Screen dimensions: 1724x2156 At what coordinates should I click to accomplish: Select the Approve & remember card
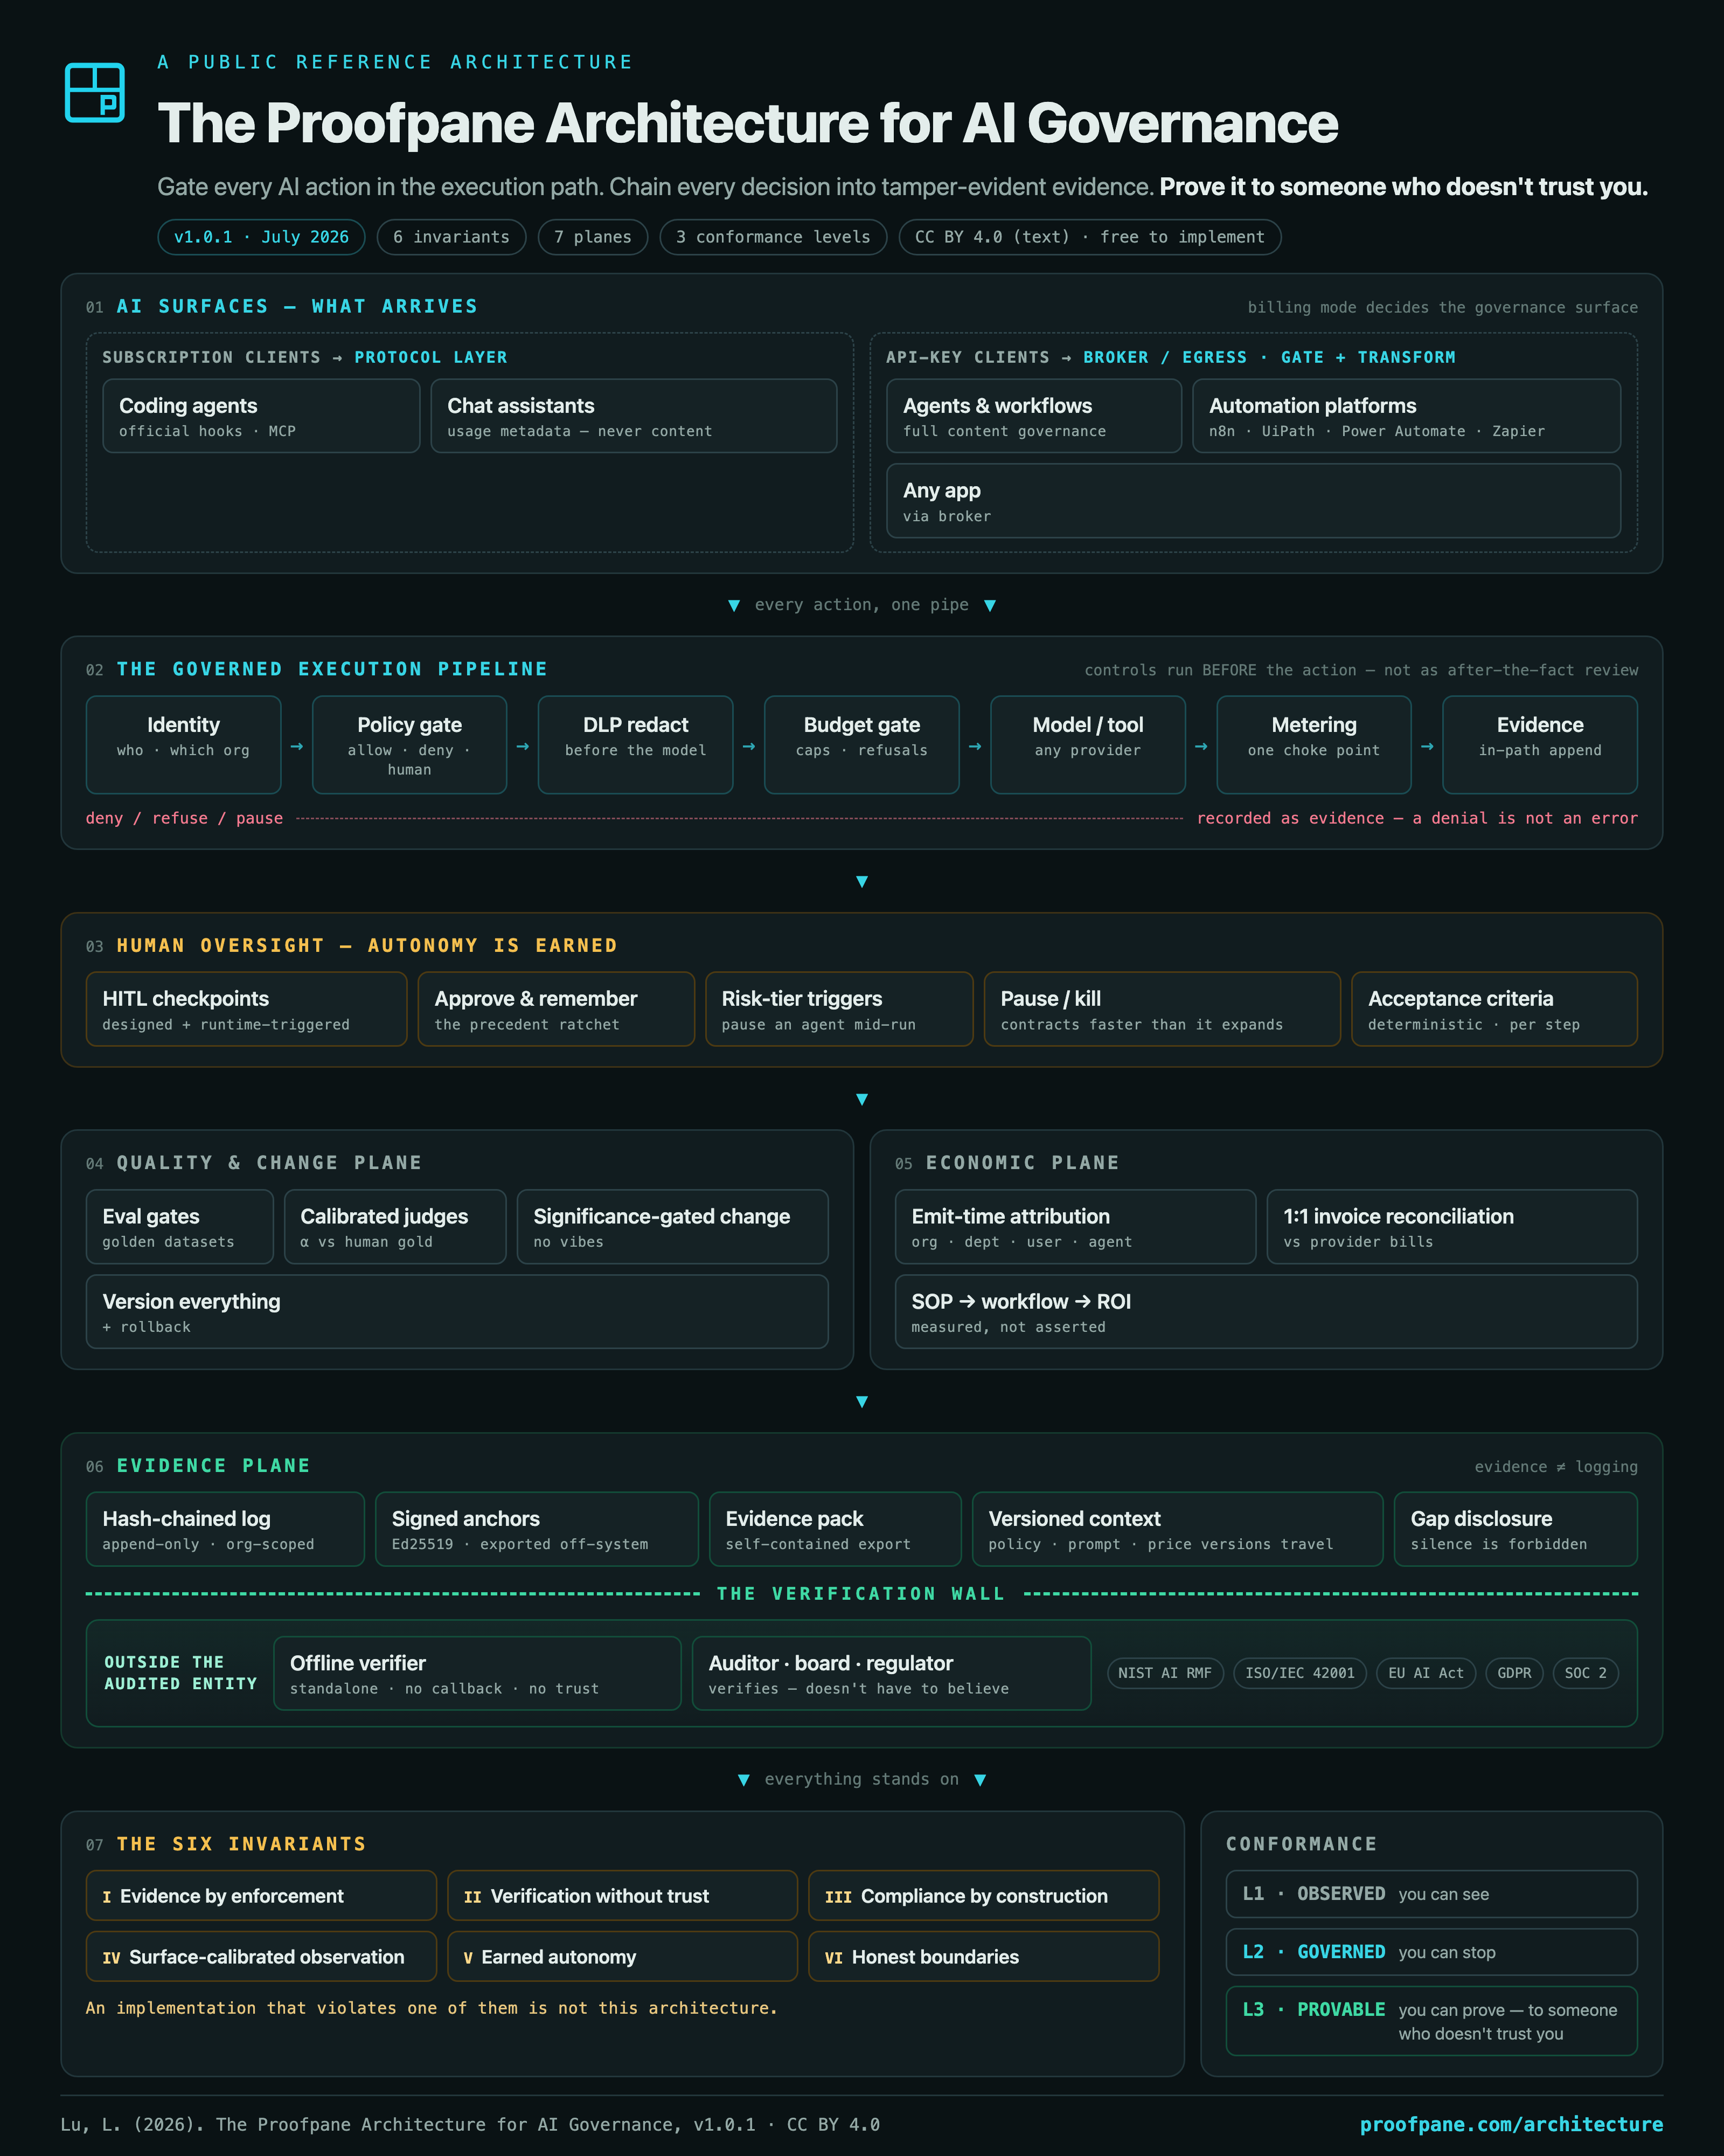[555, 1009]
